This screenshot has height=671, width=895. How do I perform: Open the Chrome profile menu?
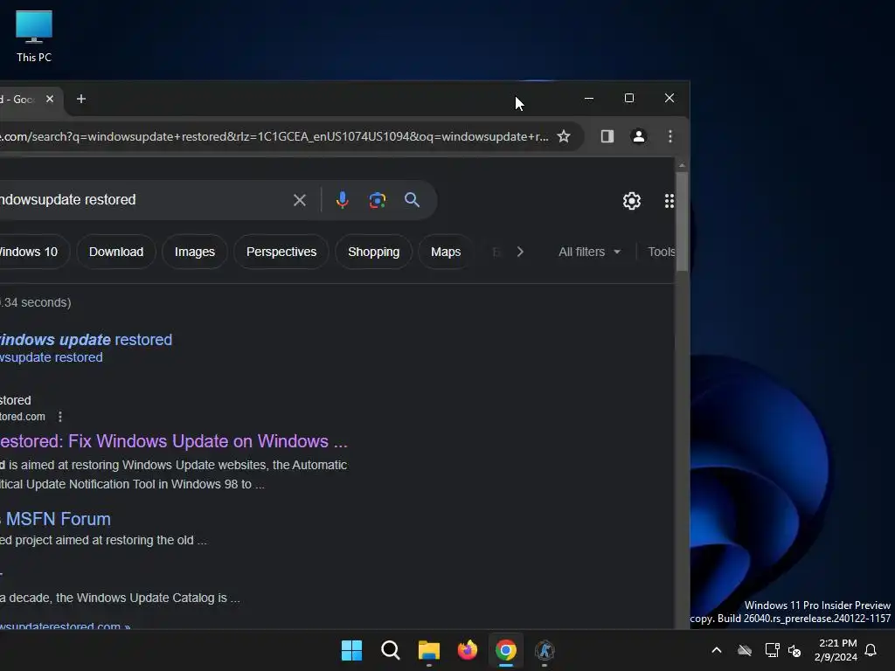click(639, 136)
